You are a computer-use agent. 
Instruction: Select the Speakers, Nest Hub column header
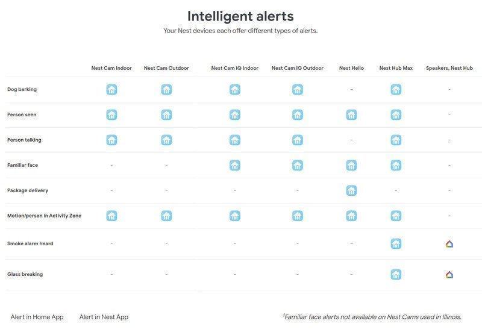(x=449, y=68)
